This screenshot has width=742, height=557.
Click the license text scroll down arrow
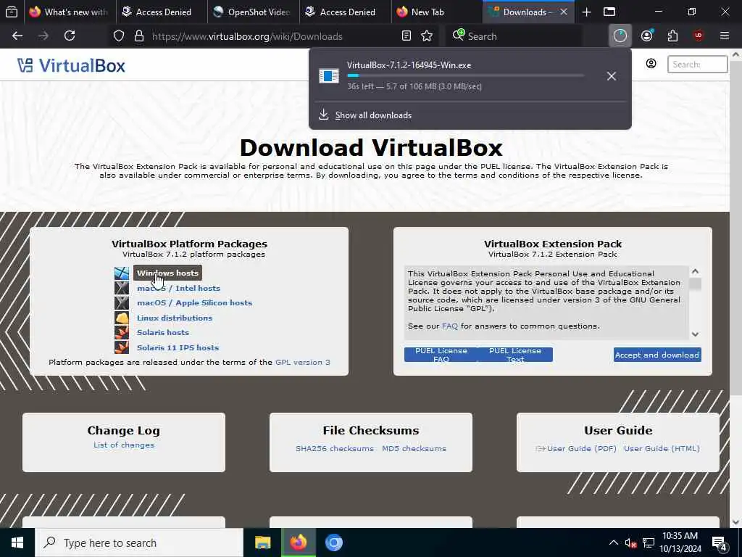(695, 334)
